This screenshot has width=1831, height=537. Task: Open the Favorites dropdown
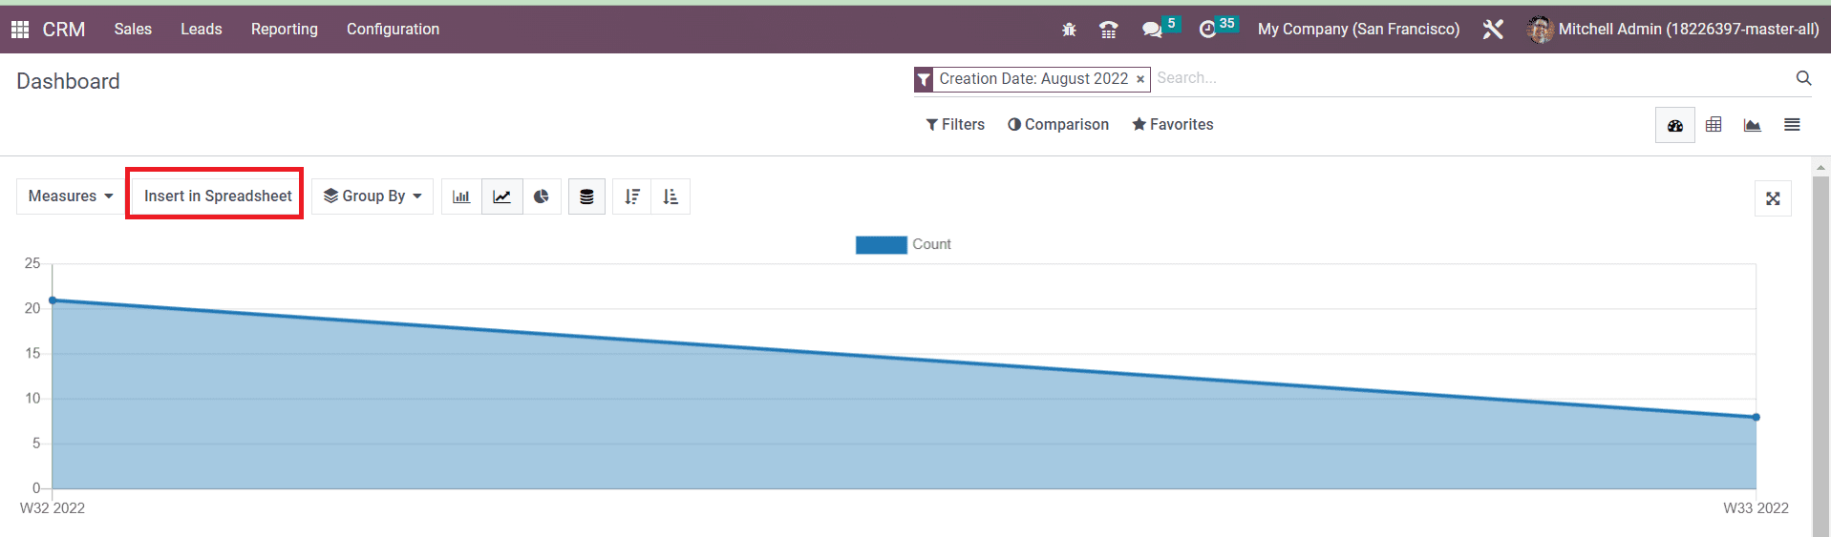[x=1173, y=125]
